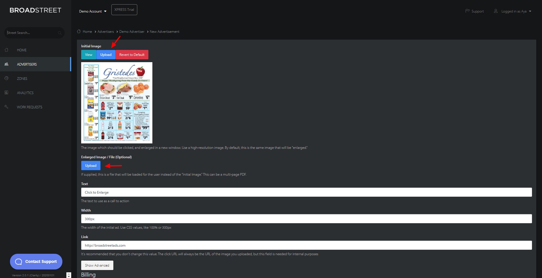Click the sidebar scrollbar down arrow

[x=69, y=276]
